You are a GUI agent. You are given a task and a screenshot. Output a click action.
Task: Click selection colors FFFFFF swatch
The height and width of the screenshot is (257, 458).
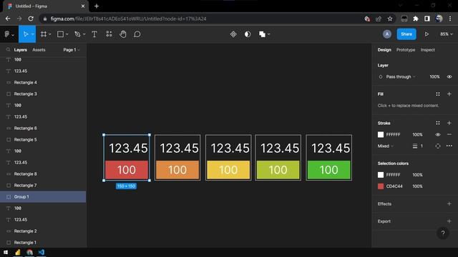tap(381, 175)
